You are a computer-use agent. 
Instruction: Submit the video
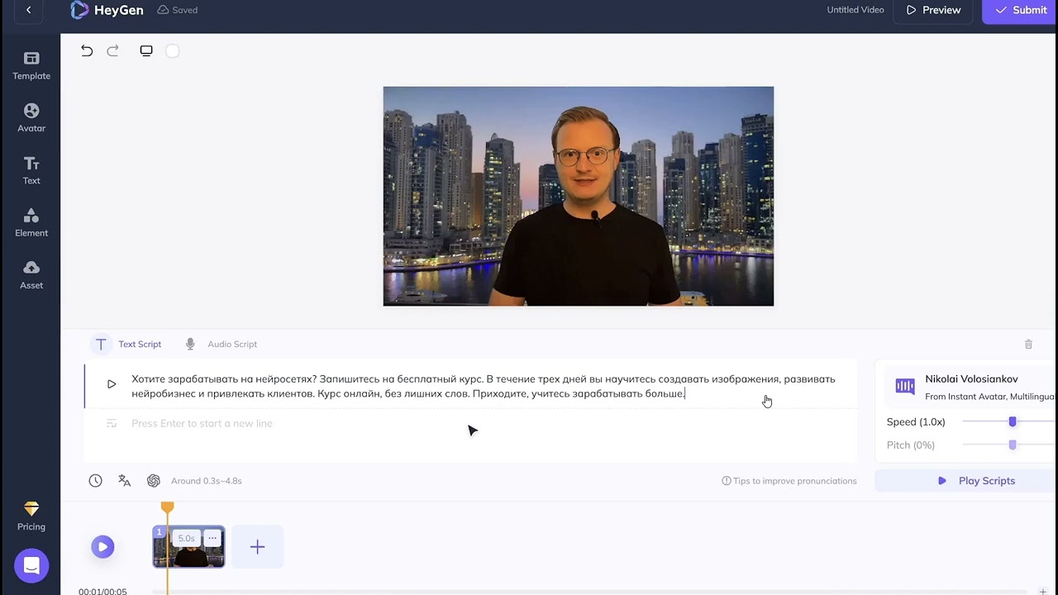pyautogui.click(x=1021, y=10)
